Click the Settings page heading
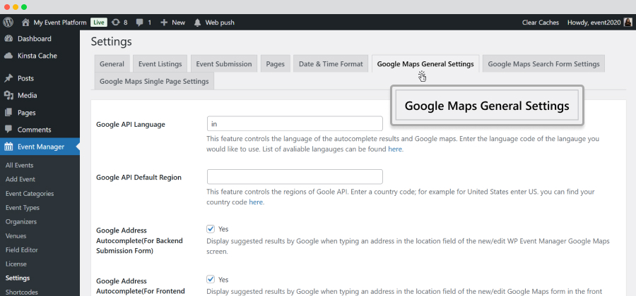 tap(111, 42)
